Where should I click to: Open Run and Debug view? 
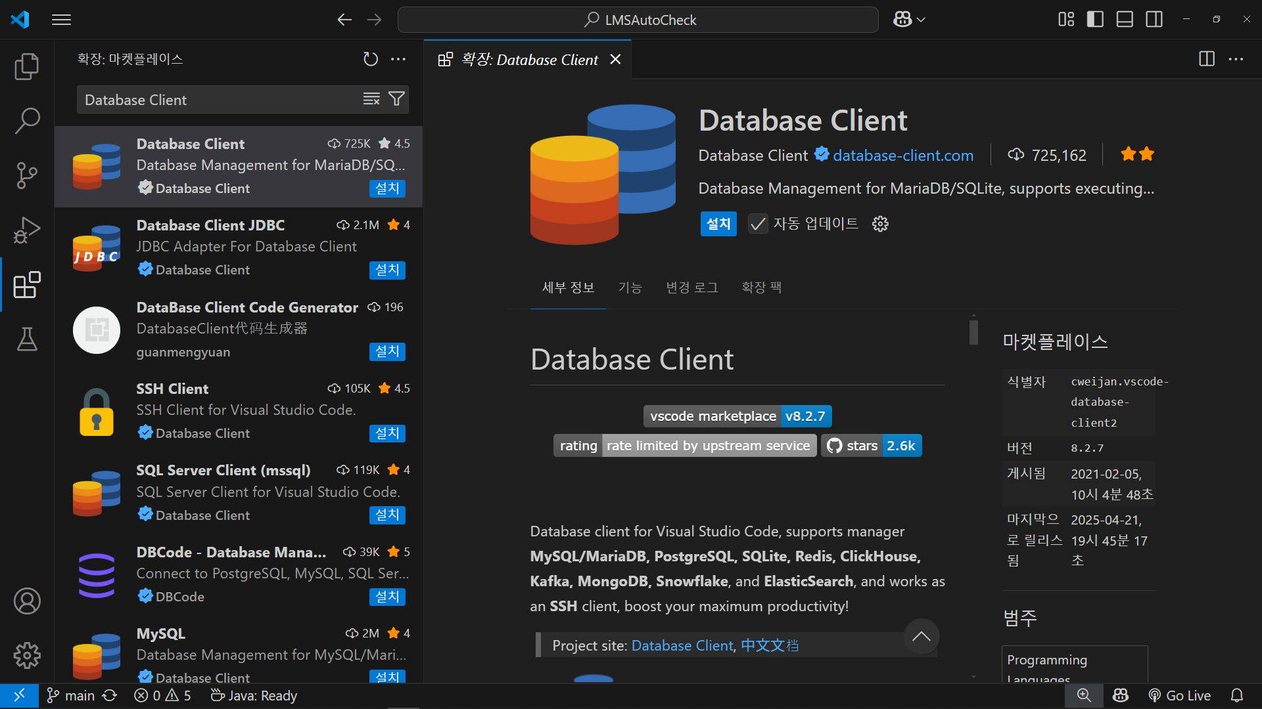click(x=27, y=230)
